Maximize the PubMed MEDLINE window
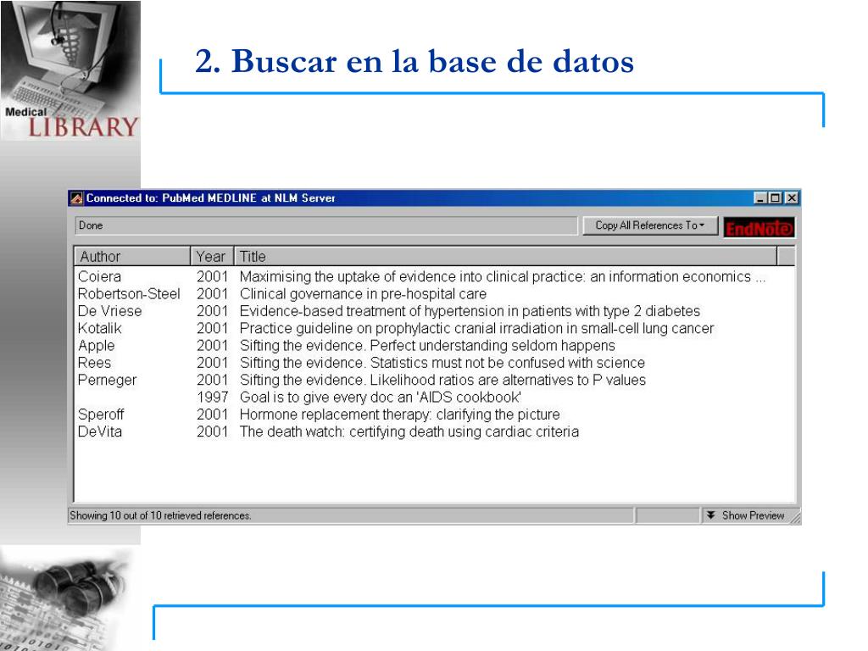The width and height of the screenshot is (868, 651). [776, 198]
